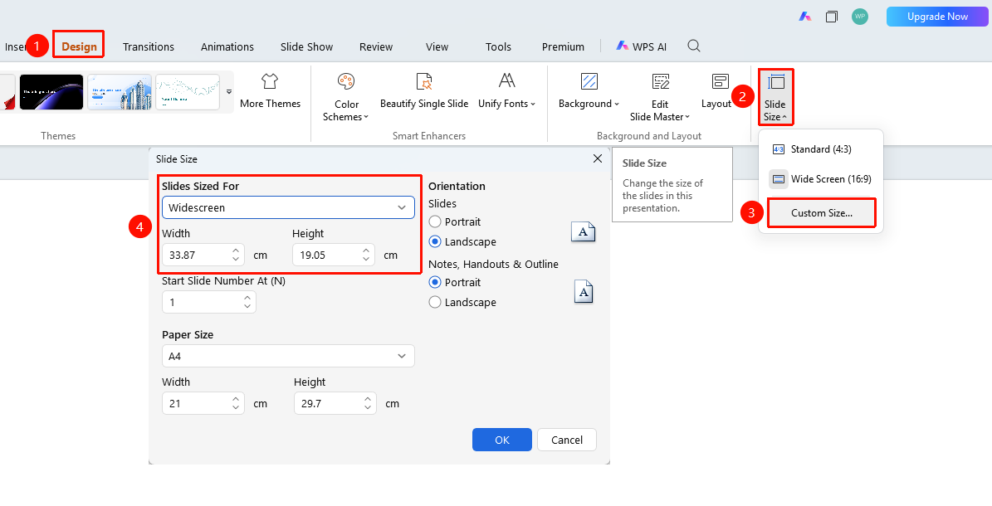Open the Slide Show tab
The height and width of the screenshot is (506, 992).
click(307, 46)
